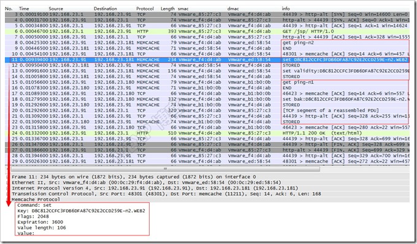417x244 pixels.
Task: Select the 'Expiration: 3600' field
Action: [40, 222]
